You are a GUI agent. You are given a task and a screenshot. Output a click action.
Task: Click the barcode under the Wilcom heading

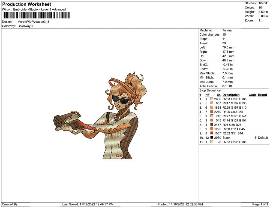[x=36, y=15]
